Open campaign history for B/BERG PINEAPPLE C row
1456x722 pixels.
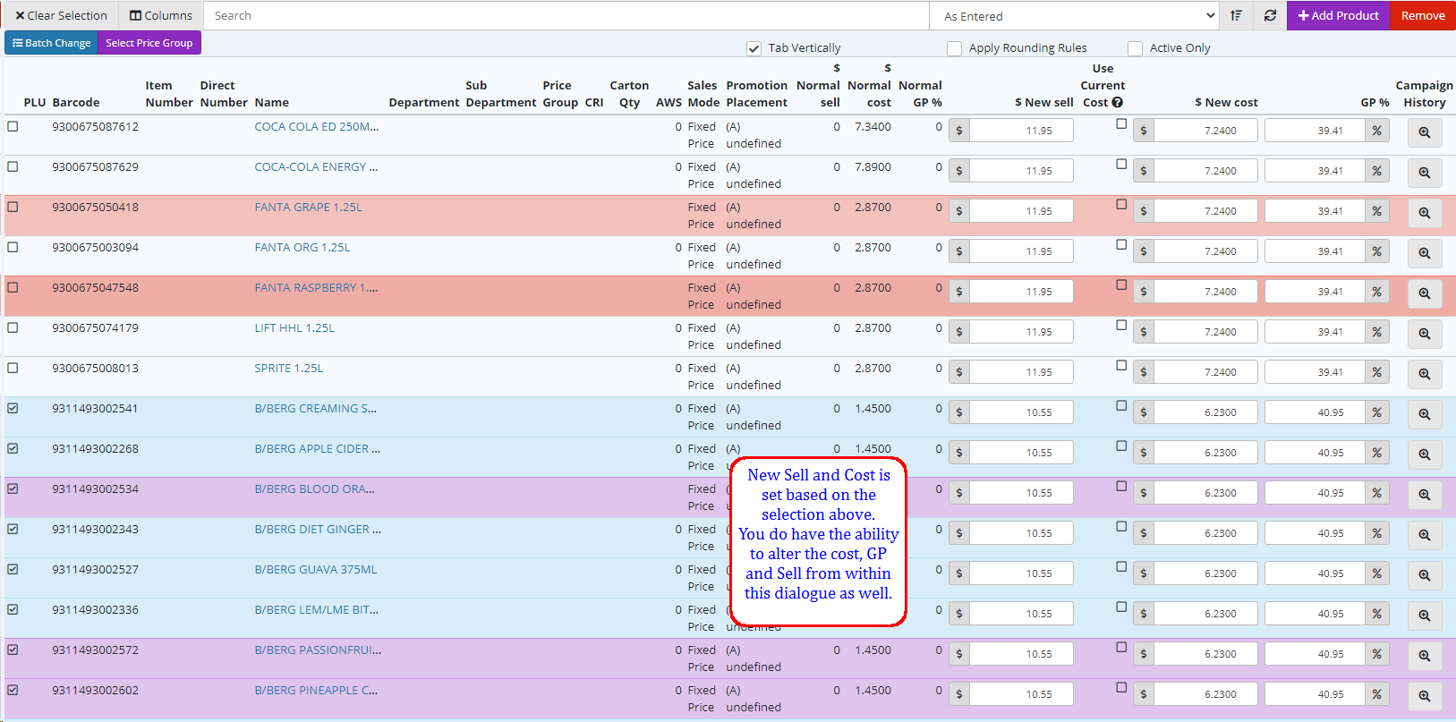(1424, 696)
